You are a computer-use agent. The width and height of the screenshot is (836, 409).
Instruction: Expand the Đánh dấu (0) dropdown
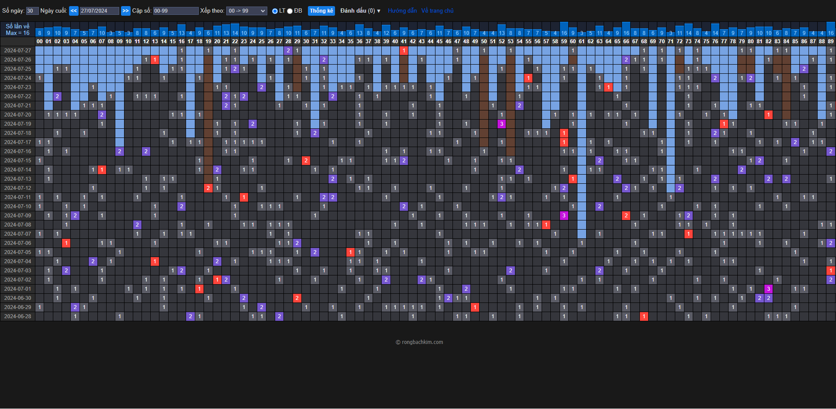[360, 11]
